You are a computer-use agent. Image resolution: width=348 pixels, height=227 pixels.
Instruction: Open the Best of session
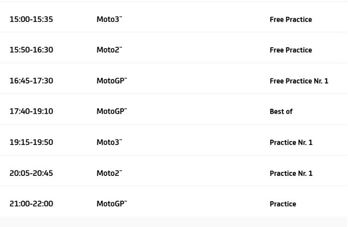click(281, 112)
